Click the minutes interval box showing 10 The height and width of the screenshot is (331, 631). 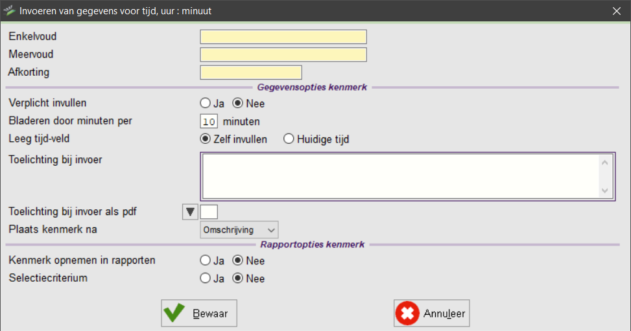point(208,121)
